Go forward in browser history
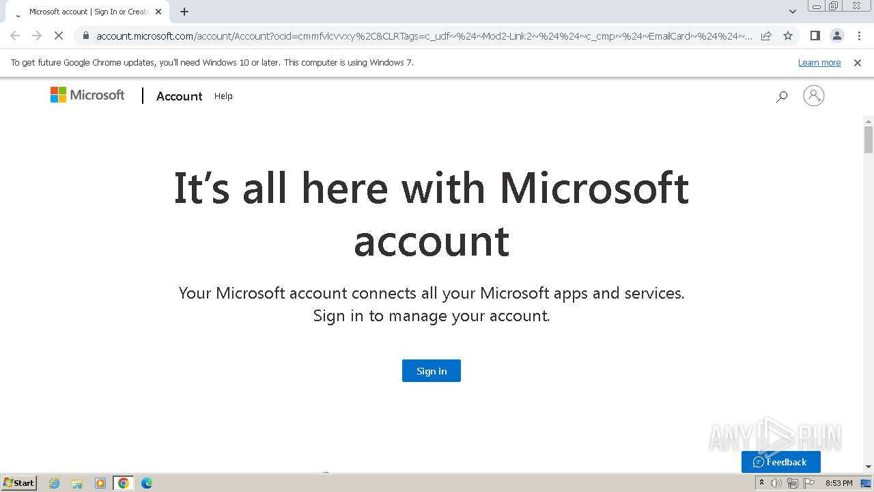This screenshot has height=492, width=874. [x=37, y=36]
